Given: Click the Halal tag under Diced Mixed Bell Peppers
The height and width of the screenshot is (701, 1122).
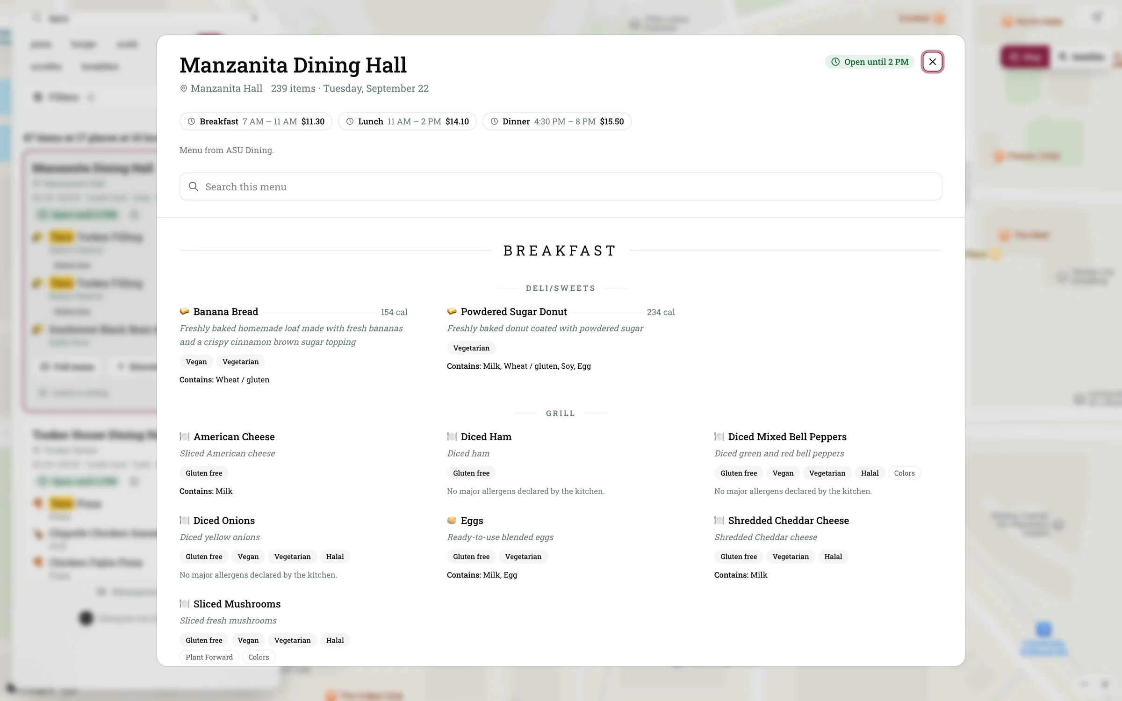Looking at the screenshot, I should (x=870, y=473).
